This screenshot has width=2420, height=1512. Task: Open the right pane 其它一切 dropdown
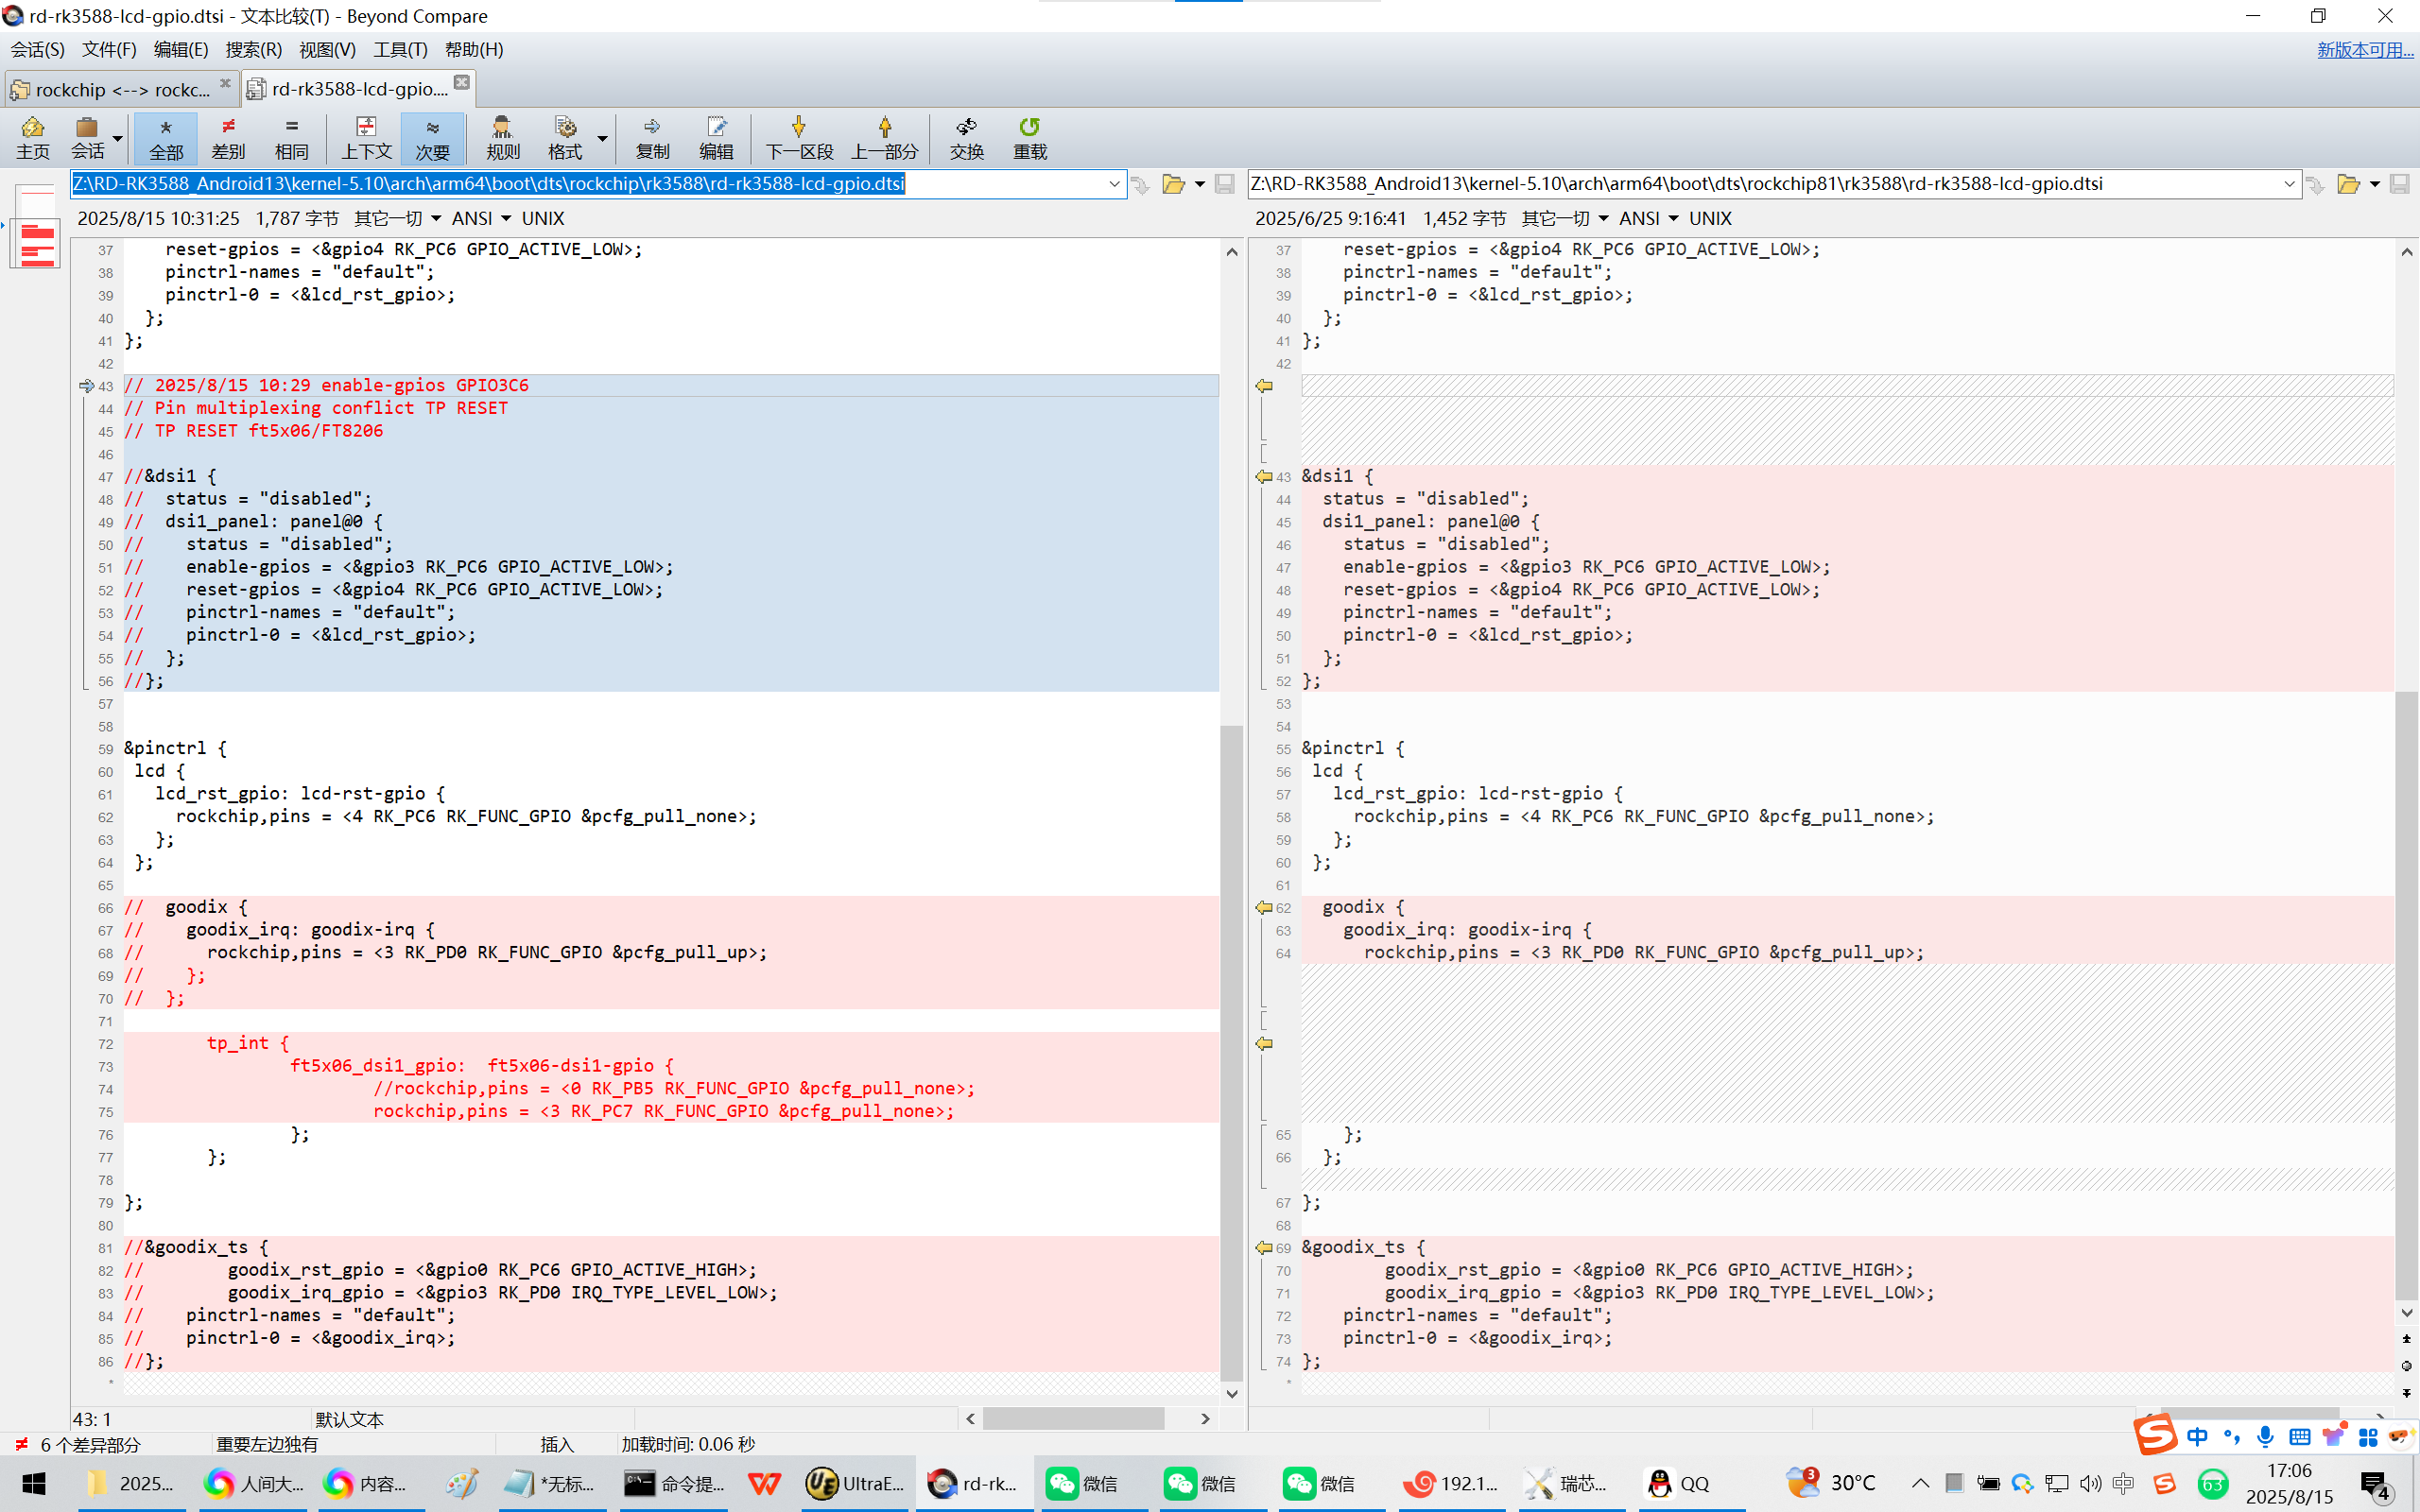1565,218
